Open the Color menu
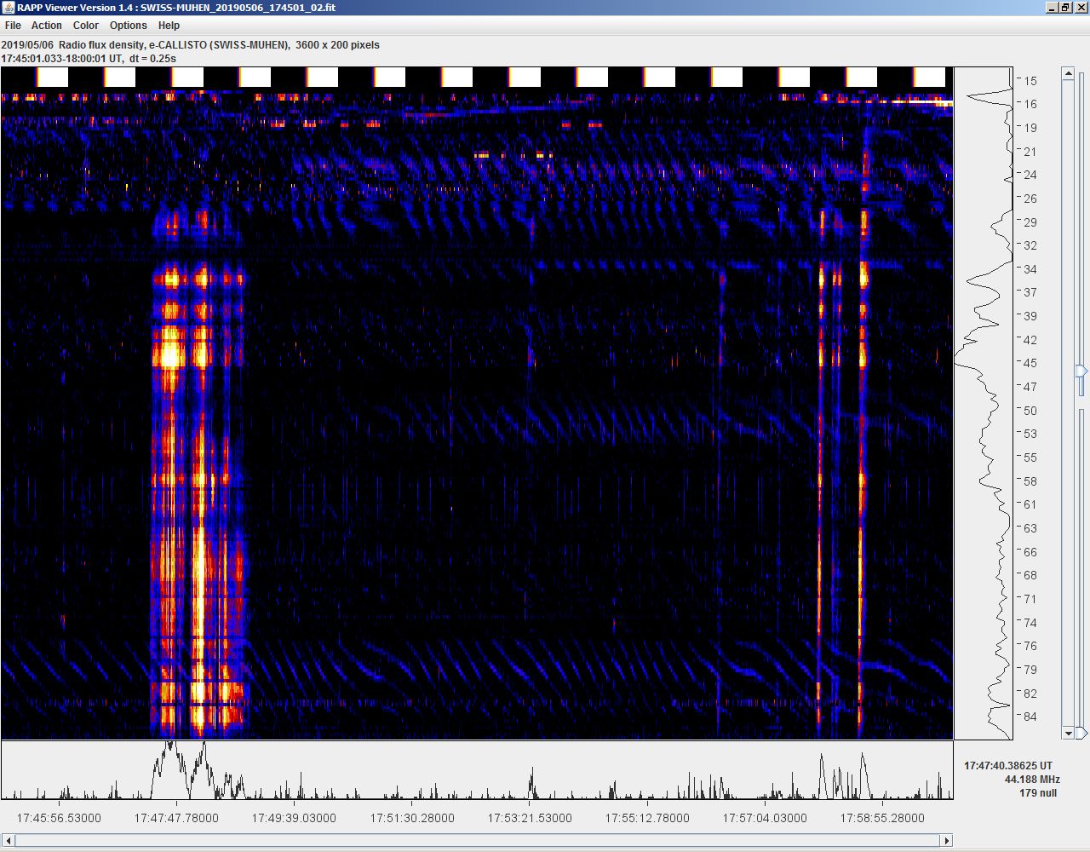1090x852 pixels. [x=86, y=26]
